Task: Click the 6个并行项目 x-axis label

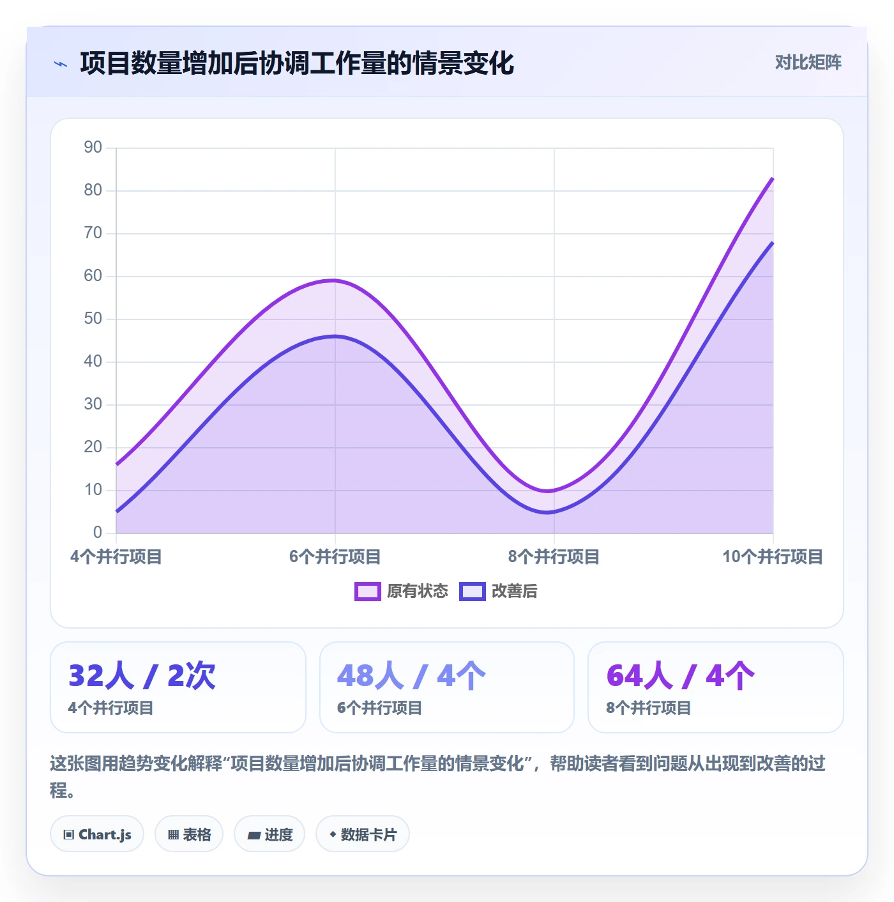Action: 335,557
